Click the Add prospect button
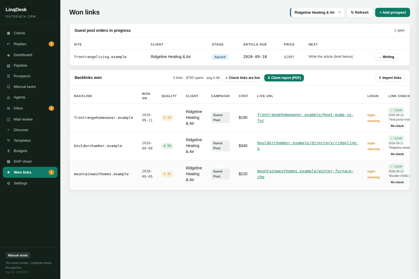The width and height of the screenshot is (419, 279). [x=392, y=12]
